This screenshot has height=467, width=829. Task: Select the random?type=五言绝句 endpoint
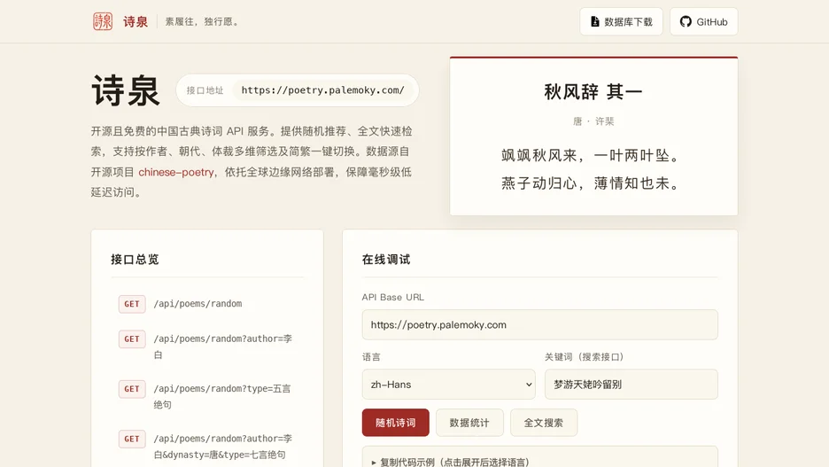[222, 397]
